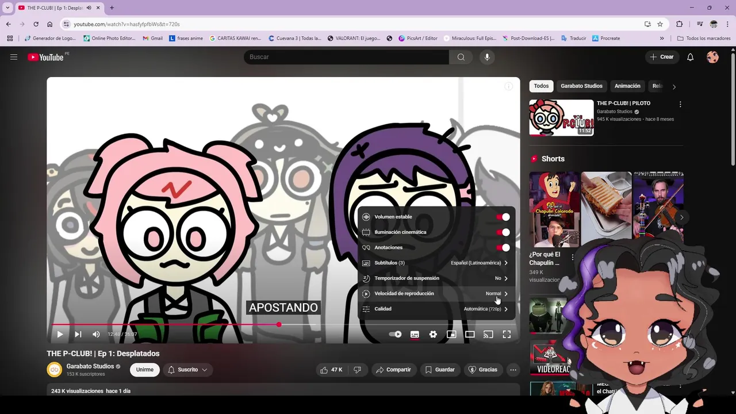Click the Unirme button

145,370
